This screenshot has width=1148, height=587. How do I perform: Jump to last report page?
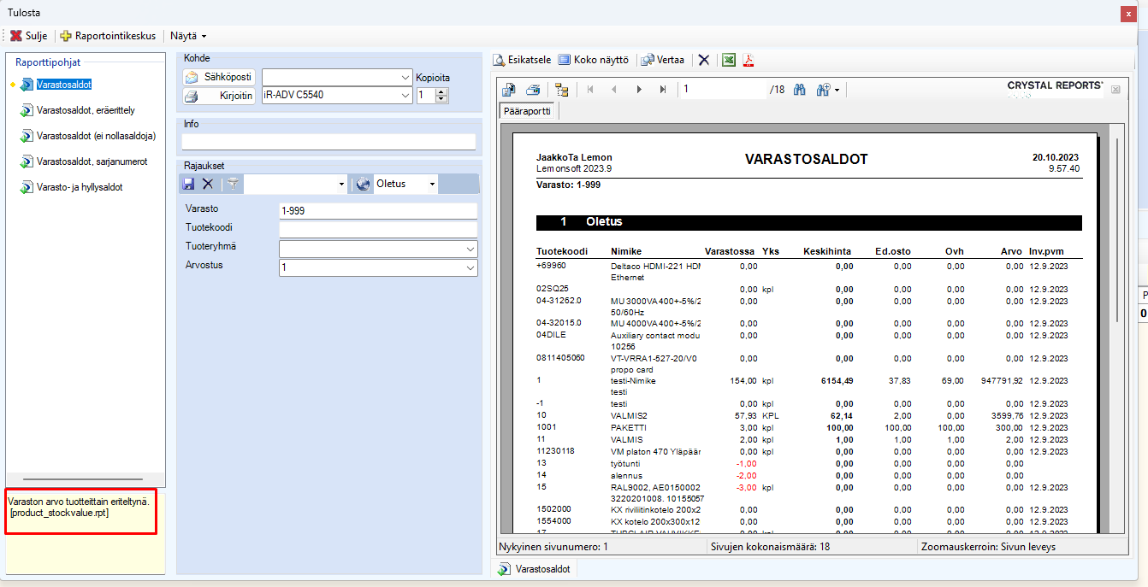[663, 90]
